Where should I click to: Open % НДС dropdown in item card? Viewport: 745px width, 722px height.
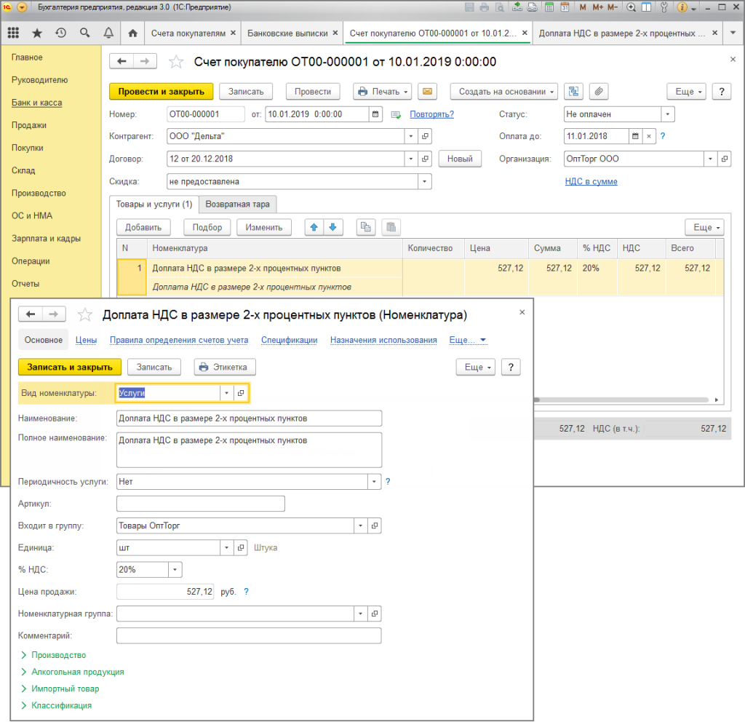coord(175,569)
